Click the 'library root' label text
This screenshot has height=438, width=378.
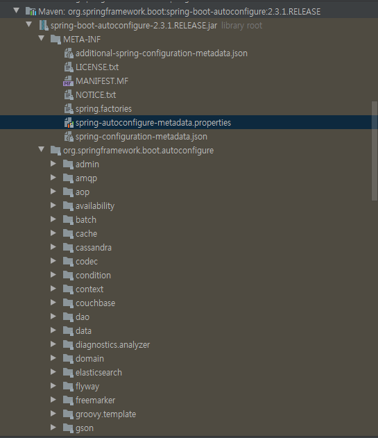tap(241, 26)
